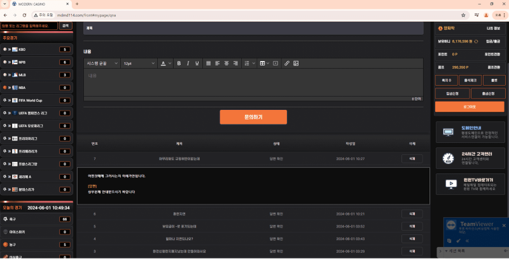This screenshot has width=509, height=263.
Task: Select FIFA World Cup league
Action: pos(37,100)
